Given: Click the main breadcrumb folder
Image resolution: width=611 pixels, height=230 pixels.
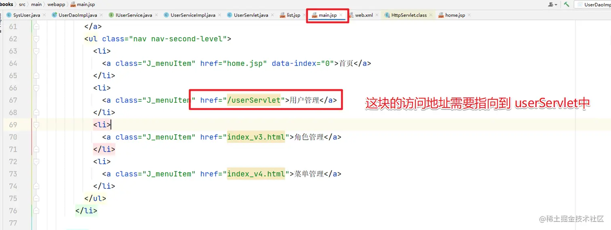Looking at the screenshot, I should tap(36, 4).
